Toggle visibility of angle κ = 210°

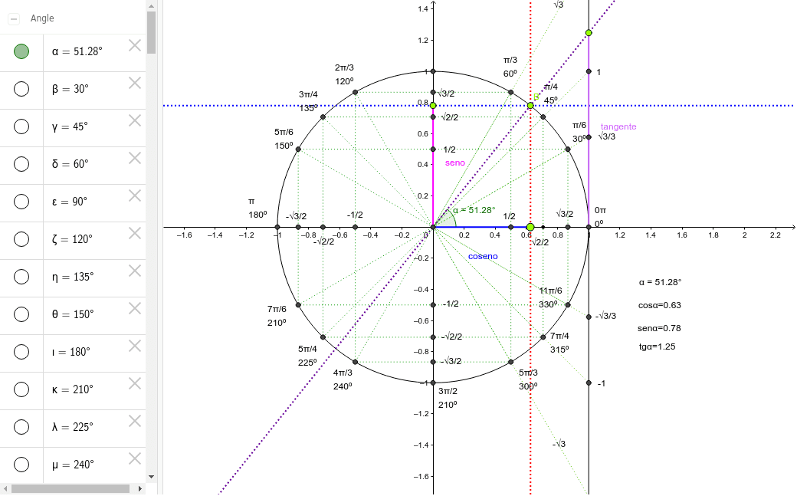(21, 389)
